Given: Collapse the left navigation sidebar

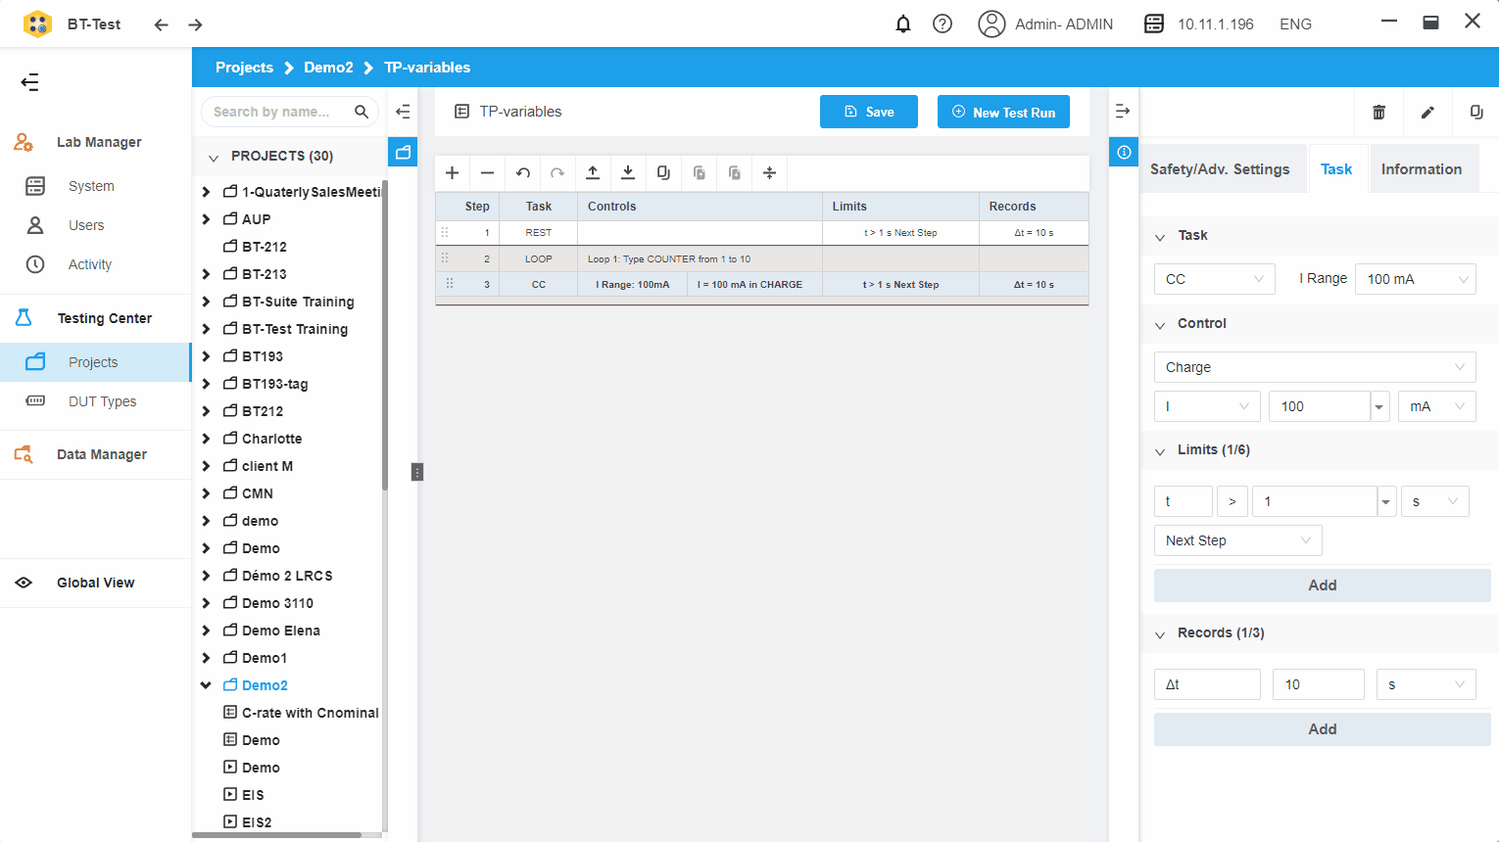Looking at the screenshot, I should coord(30,82).
